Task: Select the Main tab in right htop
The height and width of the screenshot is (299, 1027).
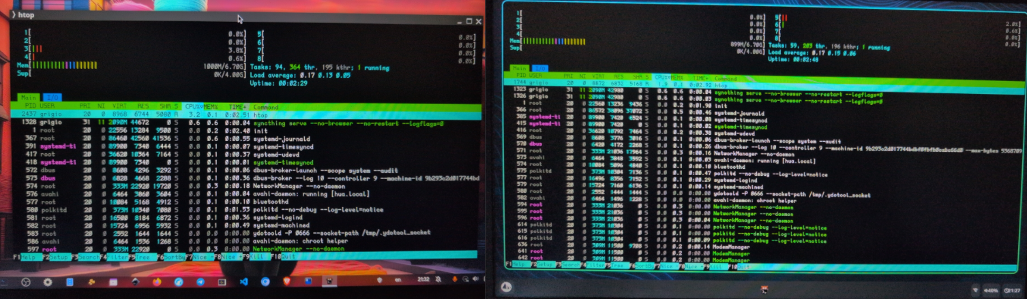Action: coord(520,68)
